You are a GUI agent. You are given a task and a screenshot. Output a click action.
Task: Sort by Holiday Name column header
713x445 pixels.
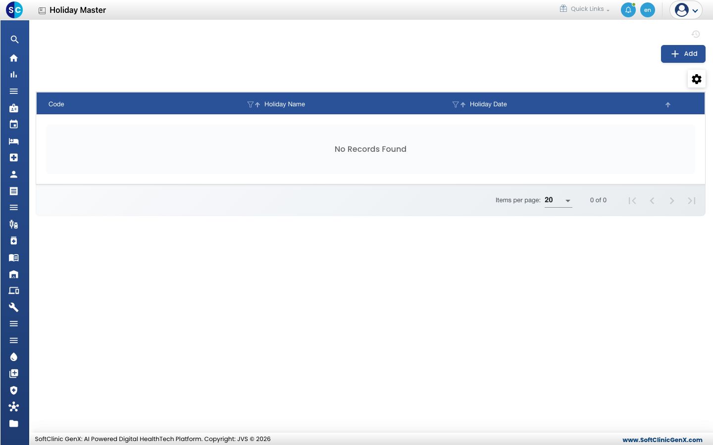click(284, 104)
